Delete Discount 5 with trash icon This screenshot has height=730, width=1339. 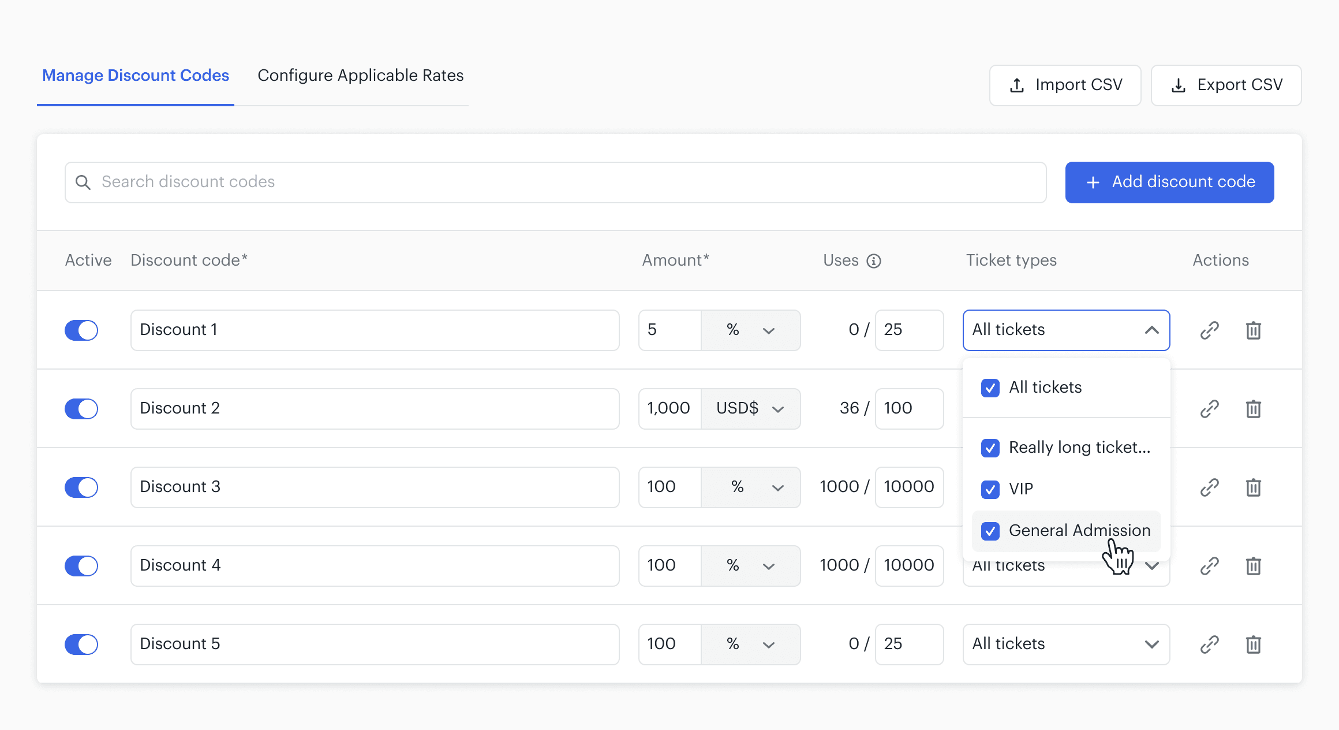[1253, 645]
